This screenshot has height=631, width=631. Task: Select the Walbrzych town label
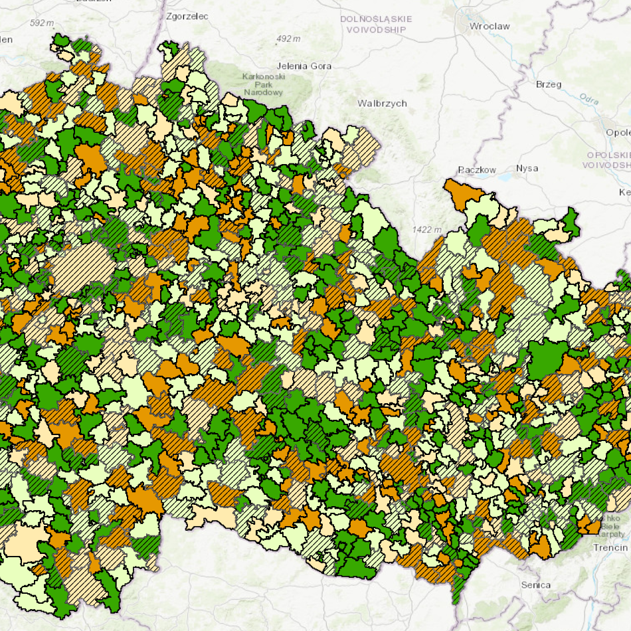point(382,104)
